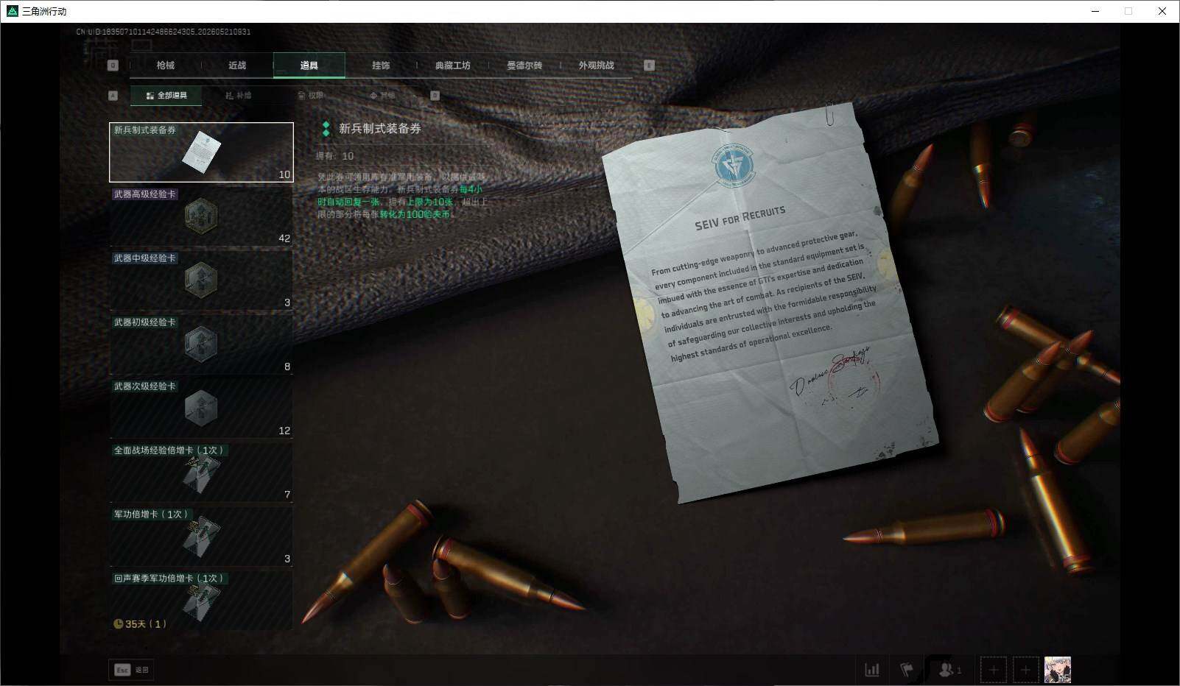Filter items by 权限 sub-tab
1180x686 pixels.
(x=310, y=96)
